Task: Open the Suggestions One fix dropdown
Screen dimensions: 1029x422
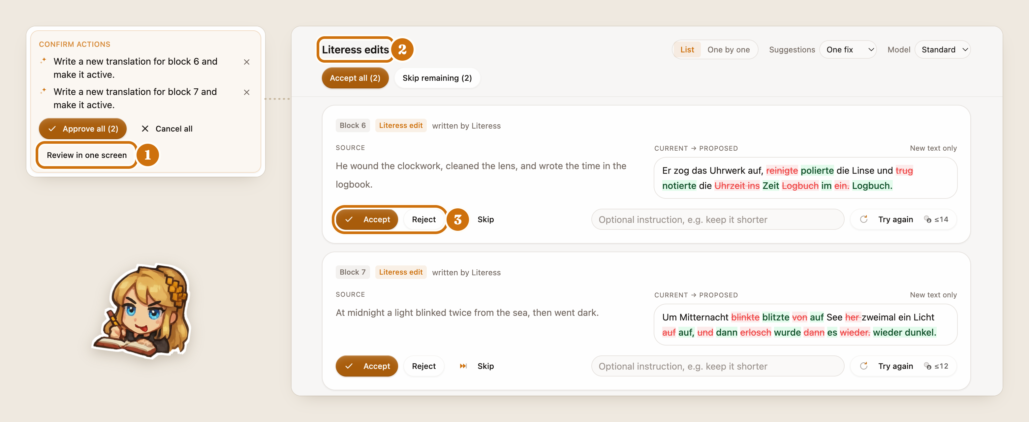Action: [848, 49]
